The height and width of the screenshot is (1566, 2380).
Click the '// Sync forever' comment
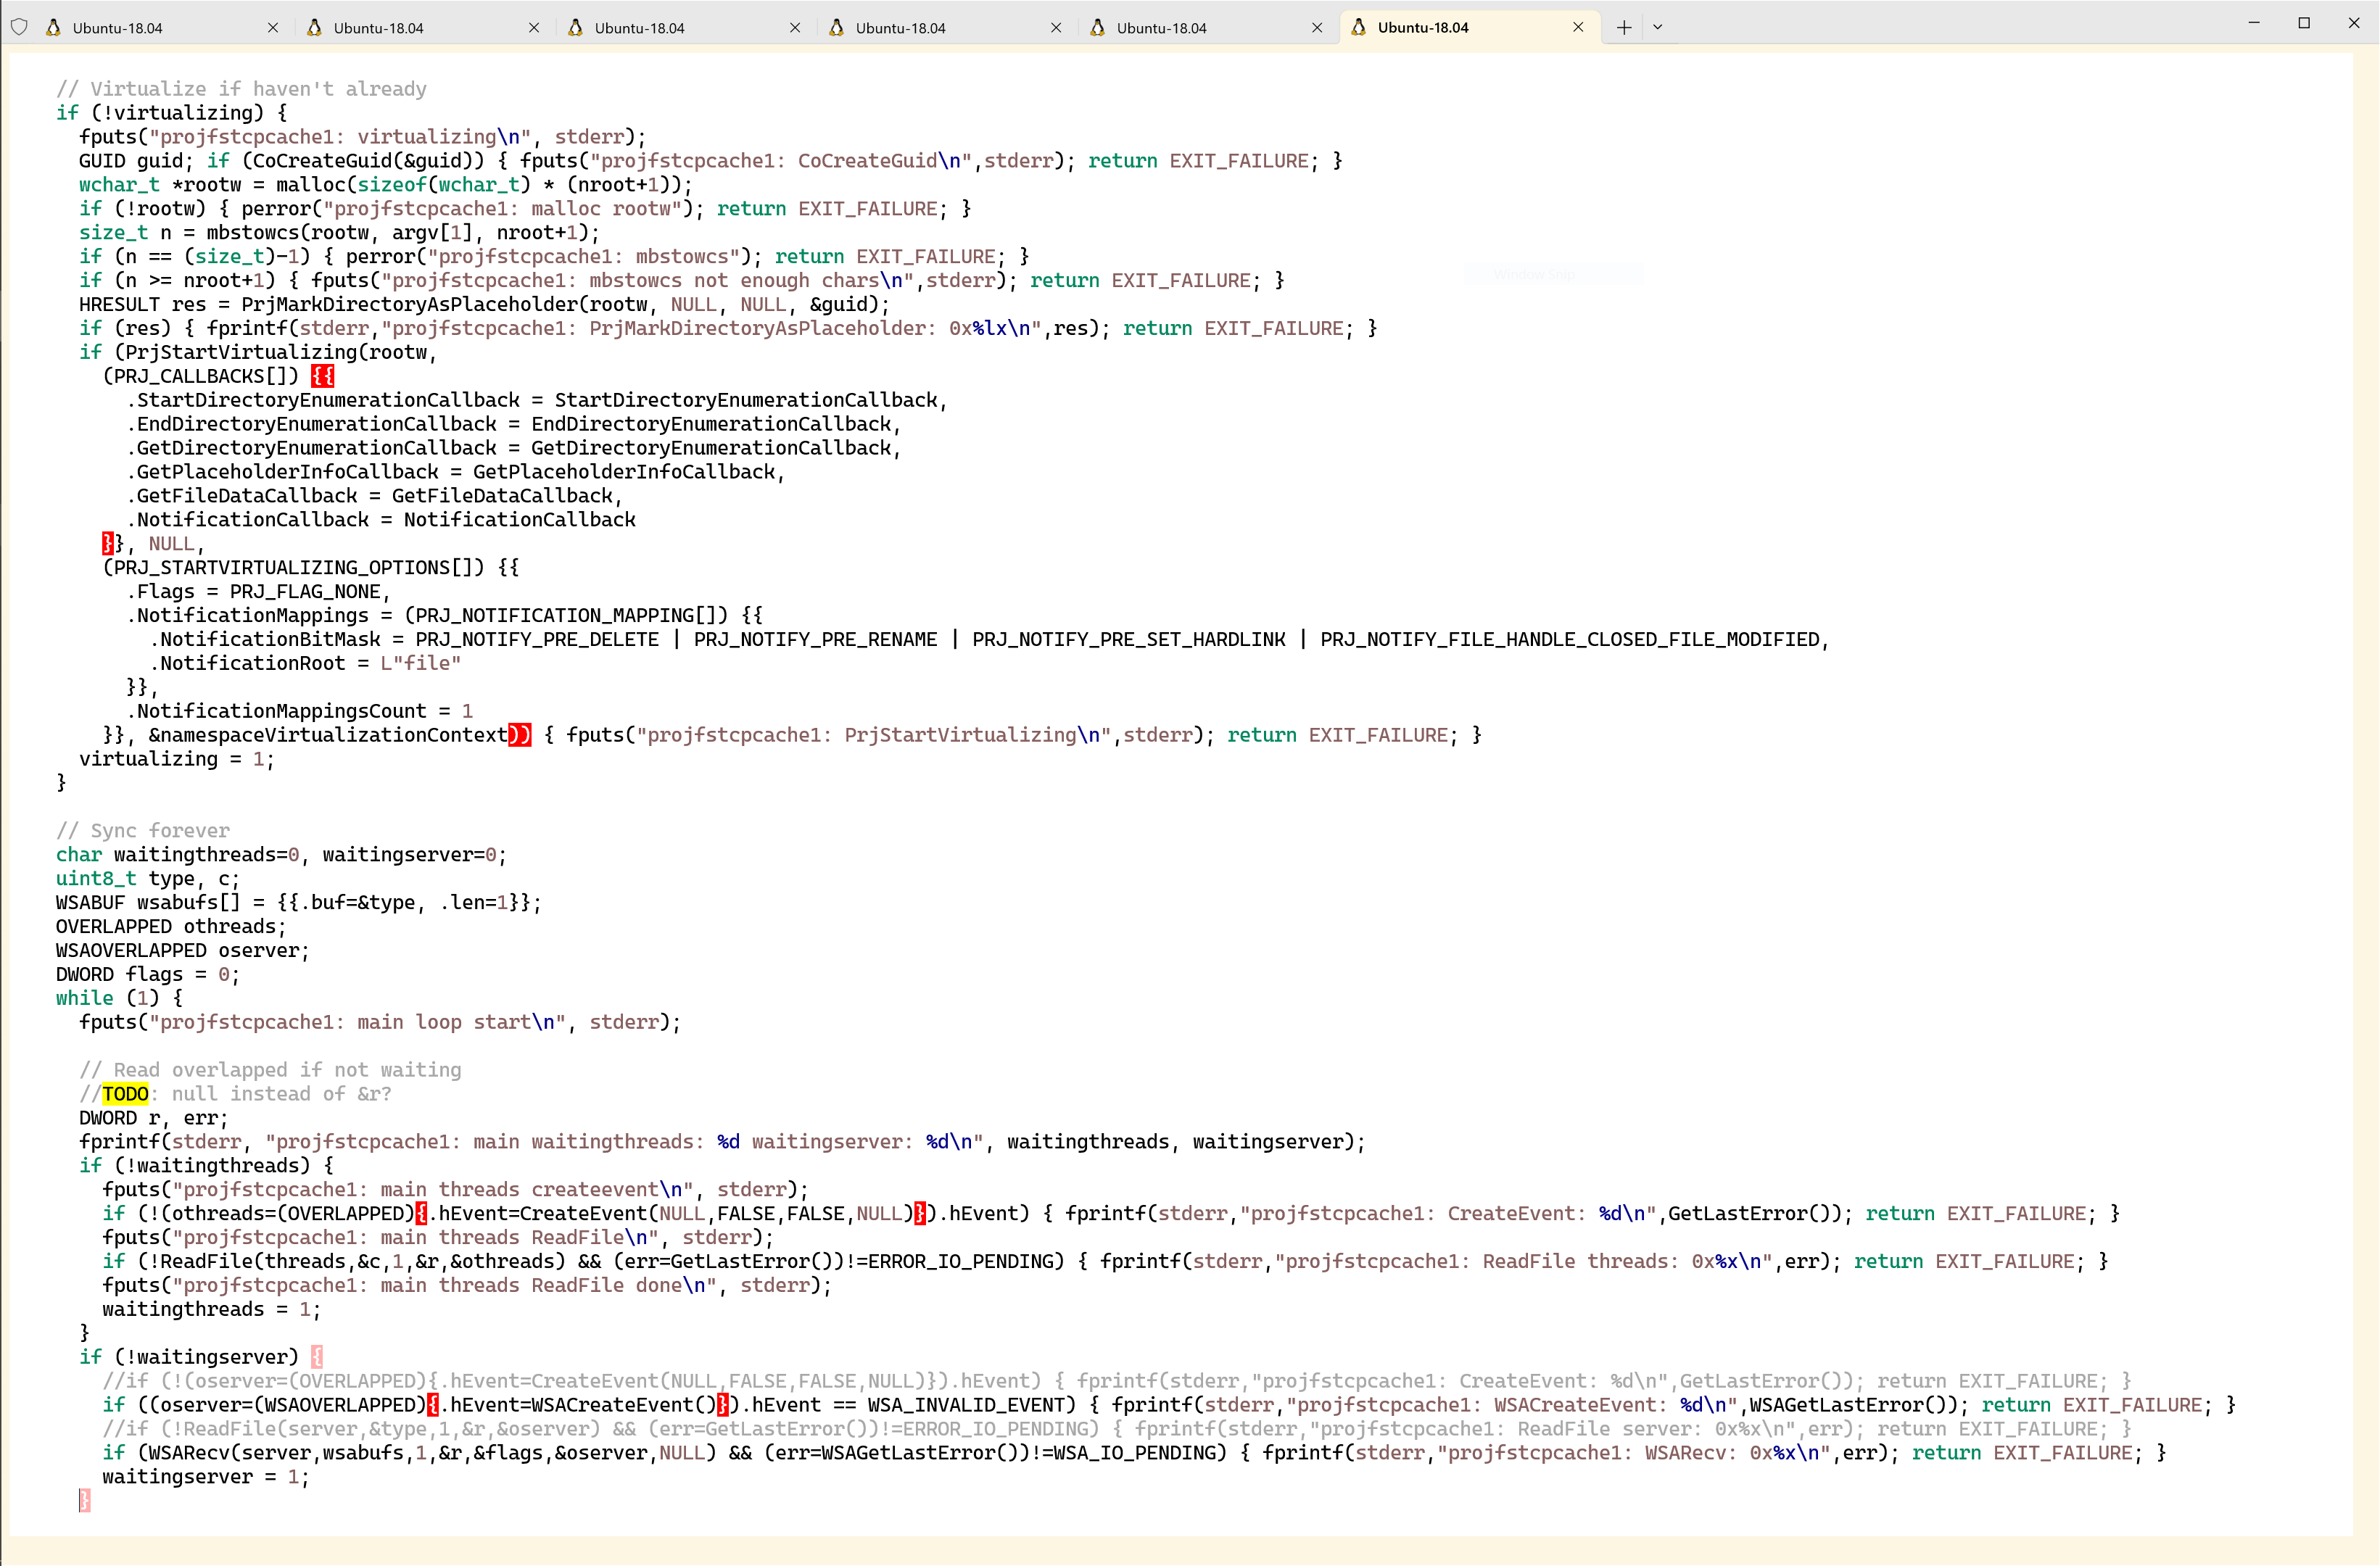click(x=143, y=830)
